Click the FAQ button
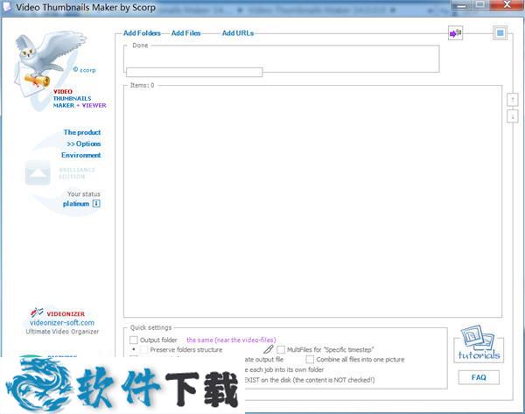Viewport: 525px width, 414px height. click(x=479, y=377)
